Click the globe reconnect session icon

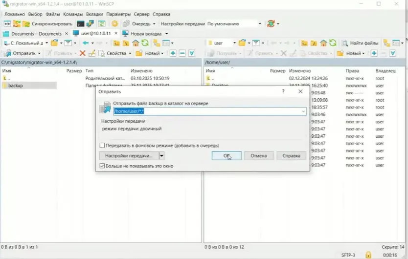pos(271,24)
